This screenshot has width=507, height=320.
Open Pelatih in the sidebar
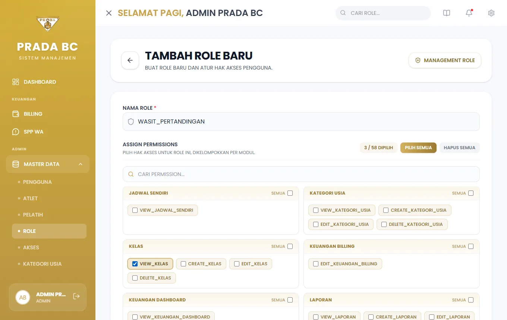tap(49, 215)
